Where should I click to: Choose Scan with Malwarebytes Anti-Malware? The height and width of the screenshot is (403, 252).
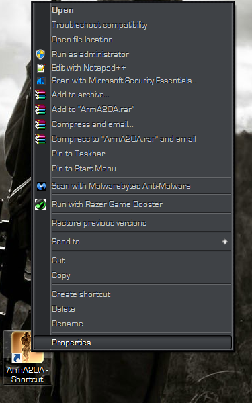[132, 186]
